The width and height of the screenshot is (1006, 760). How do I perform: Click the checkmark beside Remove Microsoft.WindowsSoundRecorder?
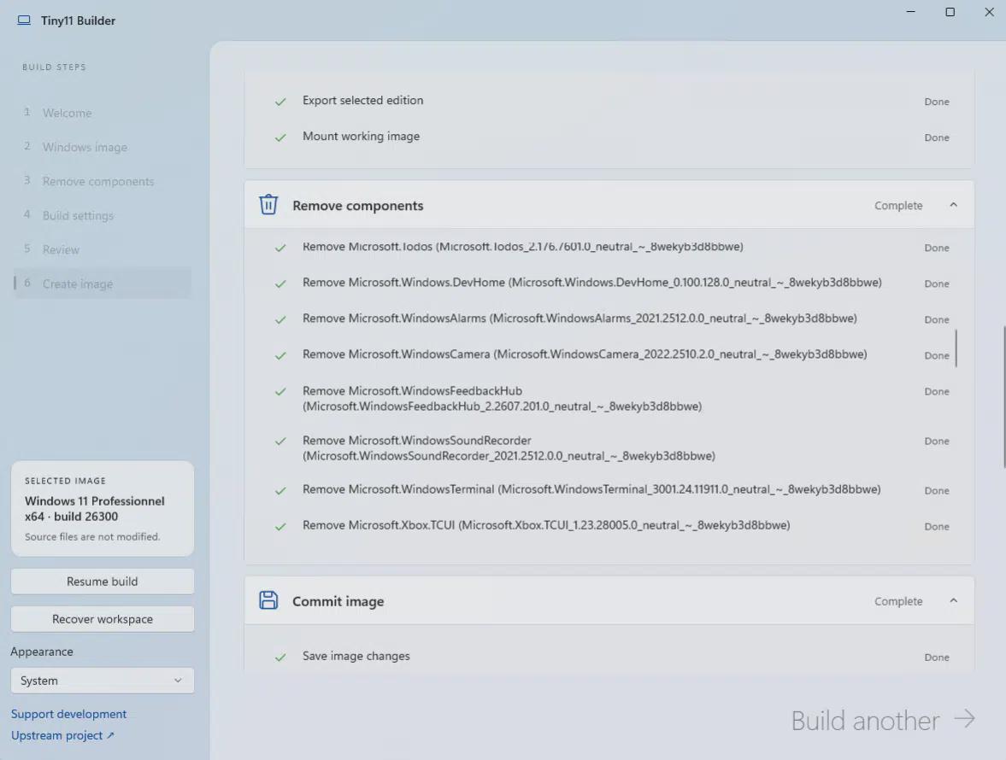pos(280,441)
